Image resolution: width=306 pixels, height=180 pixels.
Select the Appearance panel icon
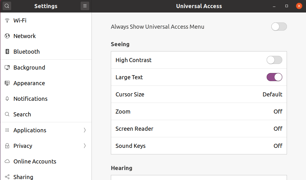[7, 83]
